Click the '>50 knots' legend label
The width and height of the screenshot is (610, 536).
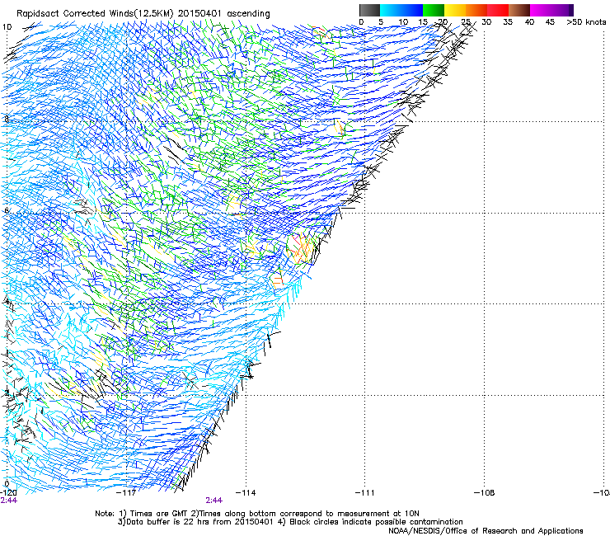586,22
